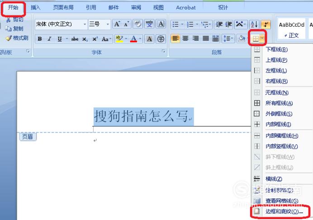Click the decrease indent icon

point(219,24)
